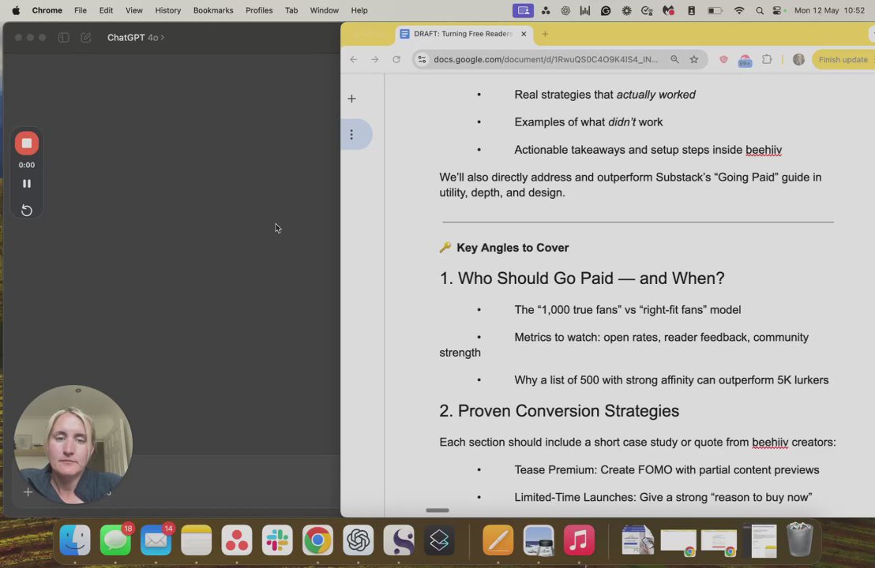Open the Edit menu
Viewport: 875px width, 568px height.
pyautogui.click(x=106, y=10)
